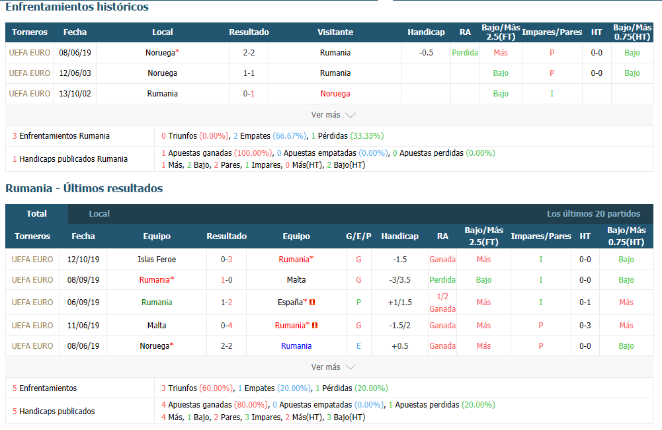The height and width of the screenshot is (430, 662).
Task: Click the P result indicator for España match
Action: (x=358, y=303)
